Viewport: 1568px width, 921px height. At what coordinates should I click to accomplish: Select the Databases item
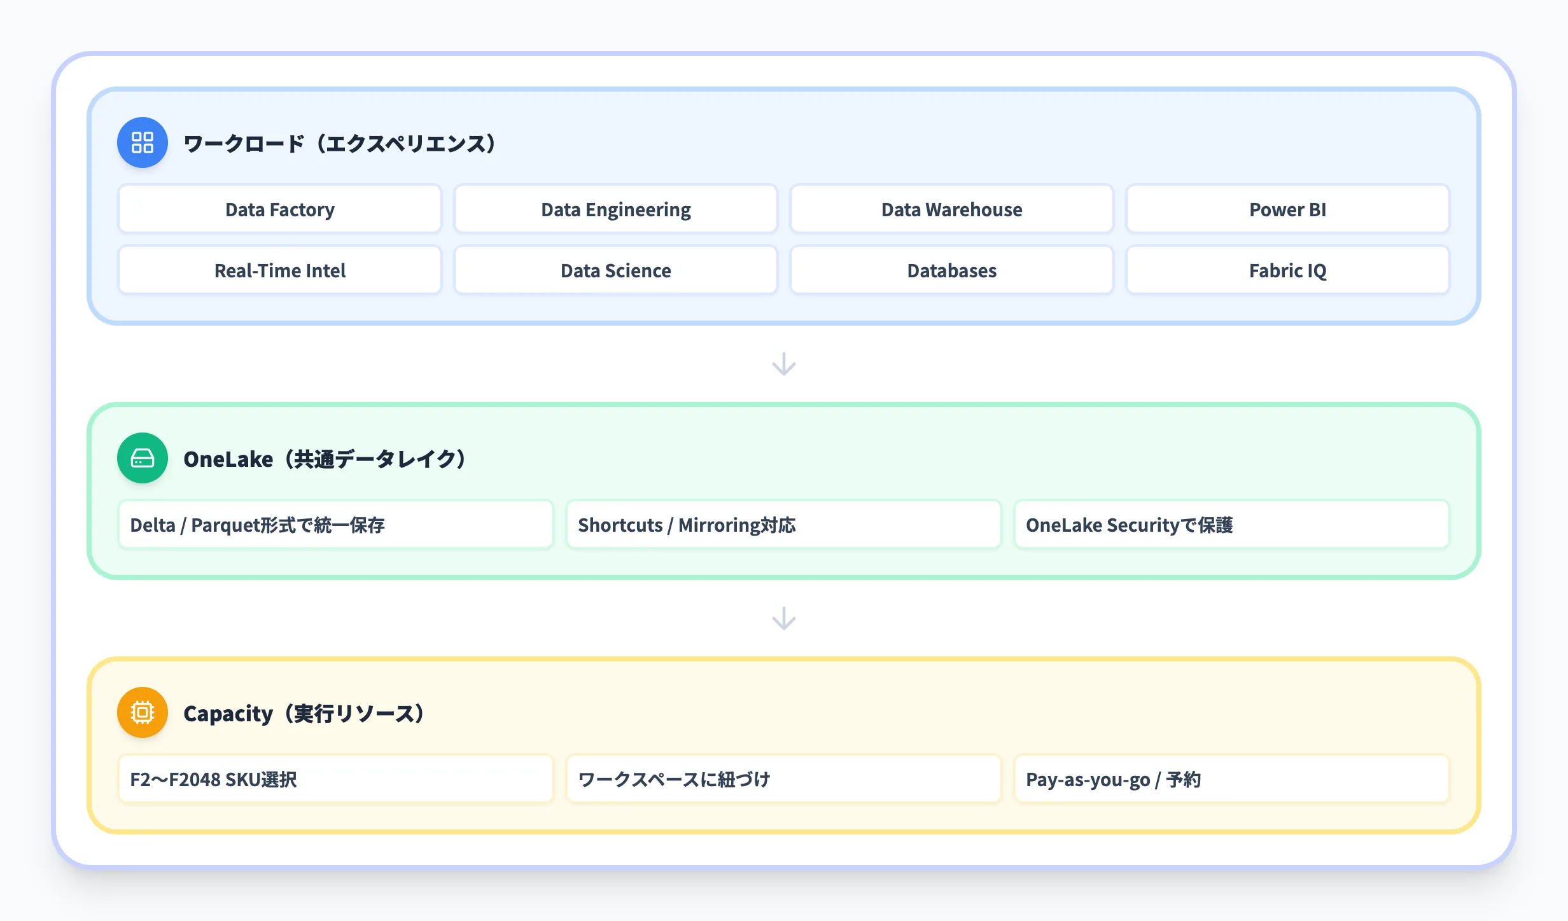click(x=951, y=270)
